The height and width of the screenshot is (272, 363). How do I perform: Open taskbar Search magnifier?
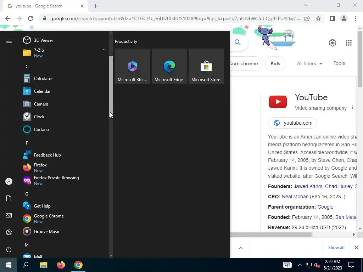coord(26,265)
